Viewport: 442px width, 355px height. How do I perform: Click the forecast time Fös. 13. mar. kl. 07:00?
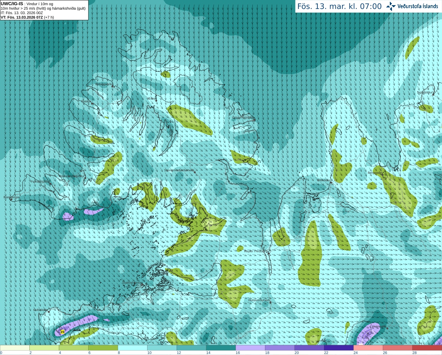(x=339, y=7)
